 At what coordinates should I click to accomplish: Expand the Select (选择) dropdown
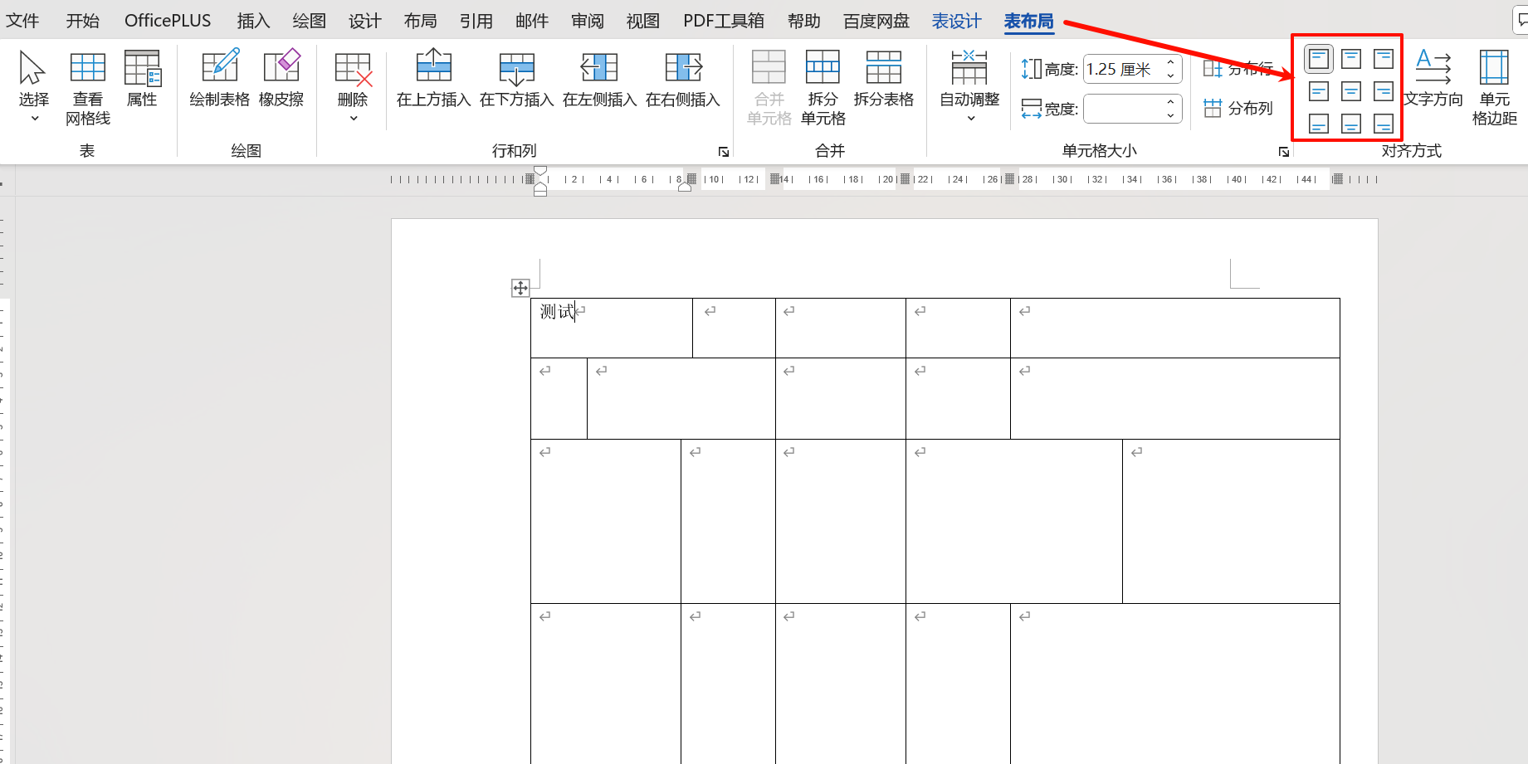[x=34, y=119]
